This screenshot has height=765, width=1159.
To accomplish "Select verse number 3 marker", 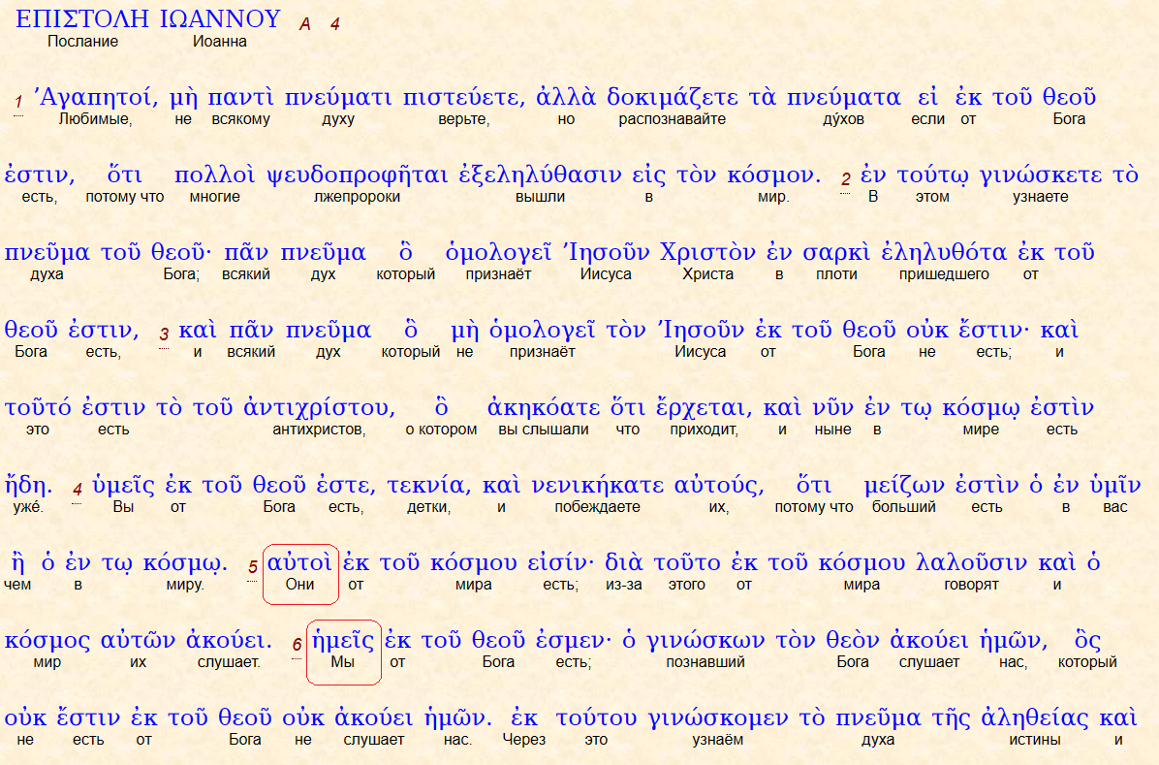I will 165,335.
